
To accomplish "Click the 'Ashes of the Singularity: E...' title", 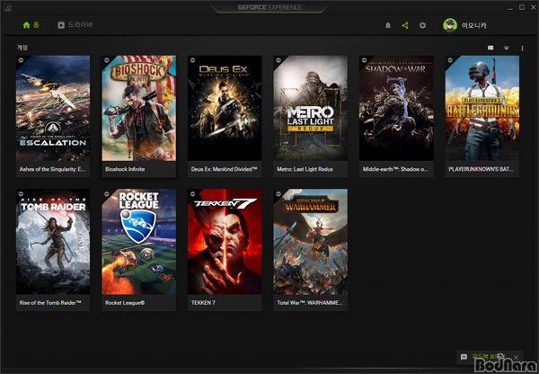I will point(52,169).
